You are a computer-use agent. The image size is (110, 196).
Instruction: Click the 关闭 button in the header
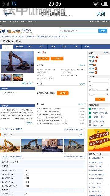101,14
